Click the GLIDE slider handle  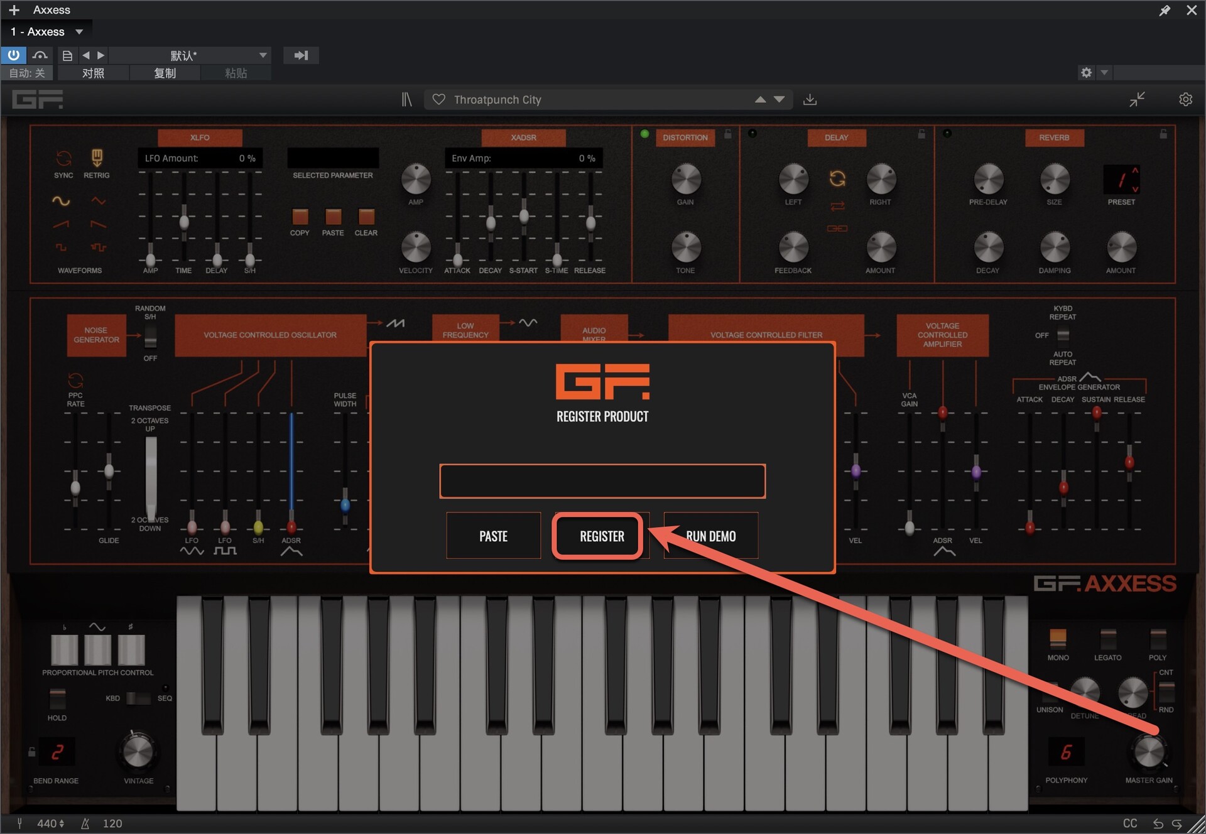tap(109, 470)
